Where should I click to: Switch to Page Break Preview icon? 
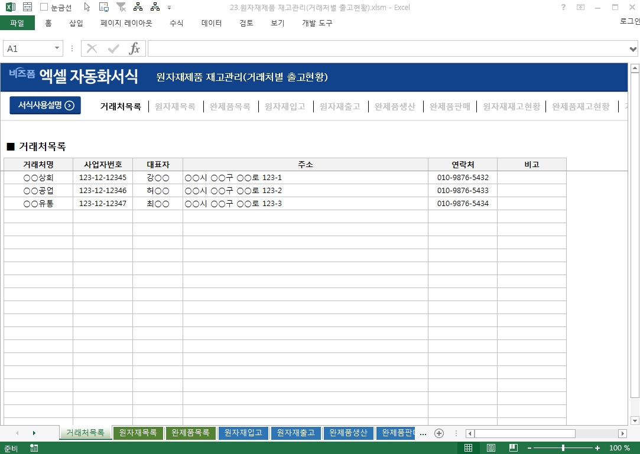coord(514,448)
